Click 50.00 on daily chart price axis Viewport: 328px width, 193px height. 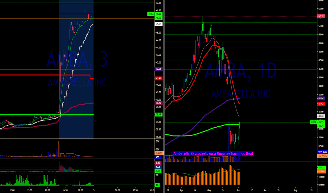tap(321, 35)
